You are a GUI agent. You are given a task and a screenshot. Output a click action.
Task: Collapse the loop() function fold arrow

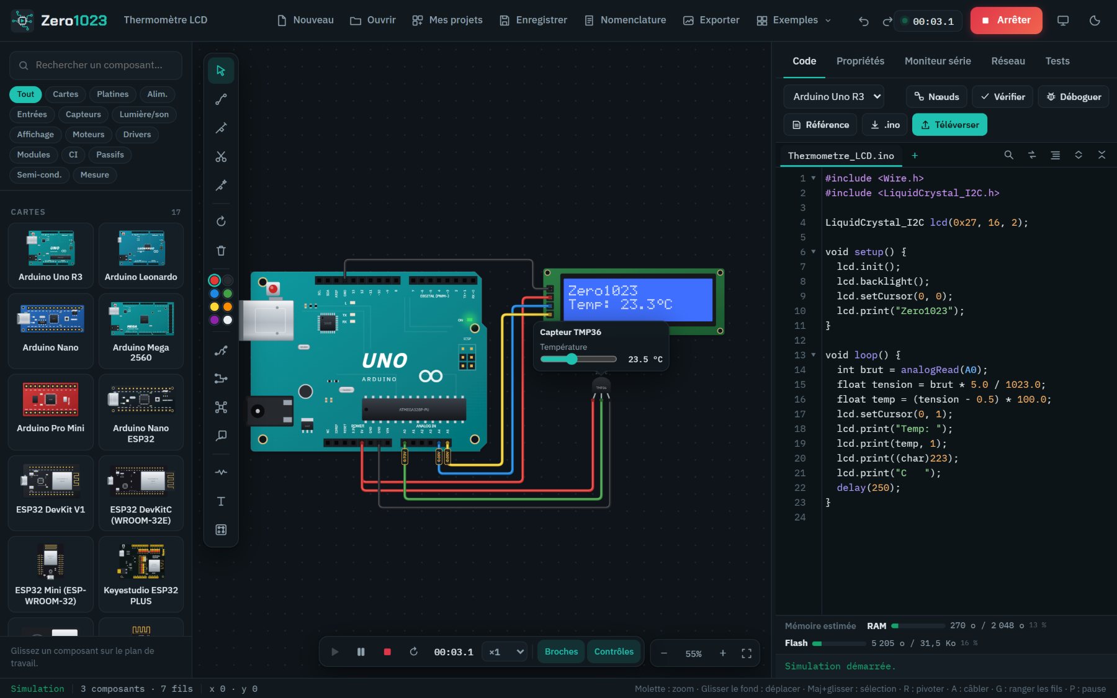click(814, 355)
